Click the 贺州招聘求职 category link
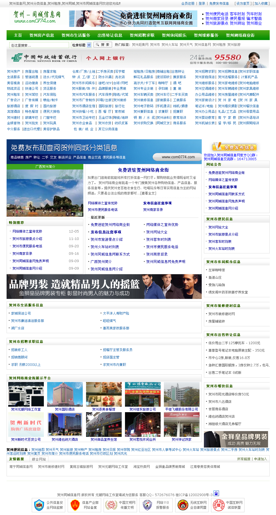 point(205,72)
